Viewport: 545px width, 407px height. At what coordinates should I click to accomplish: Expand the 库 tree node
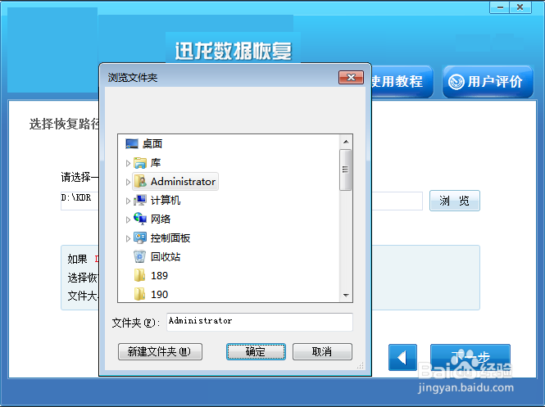click(128, 163)
